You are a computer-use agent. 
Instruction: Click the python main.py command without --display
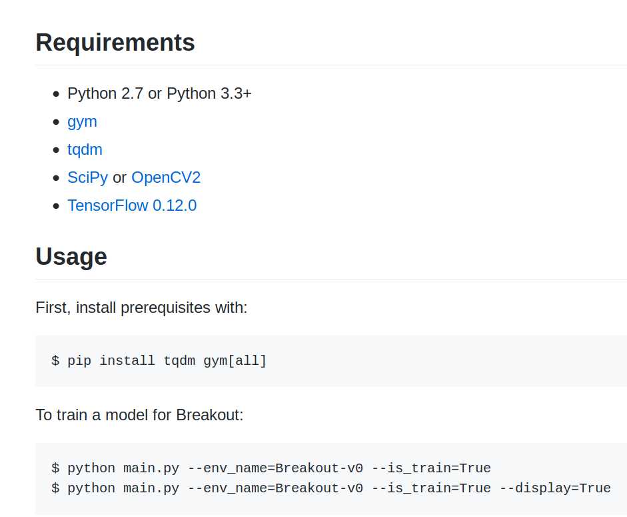click(x=271, y=468)
